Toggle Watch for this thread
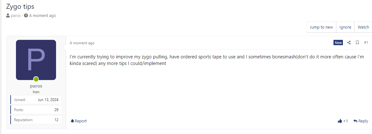Viewport: 372px width, 134px height. (363, 27)
